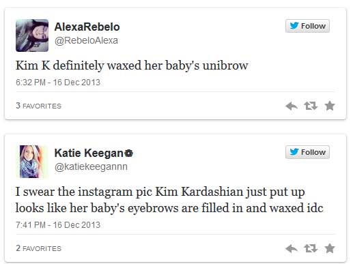Viewport: 353px width, 264px height.
Task: View the 2 favorites list
Action: [x=38, y=248]
